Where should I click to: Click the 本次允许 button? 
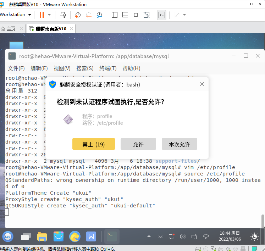[180, 144]
